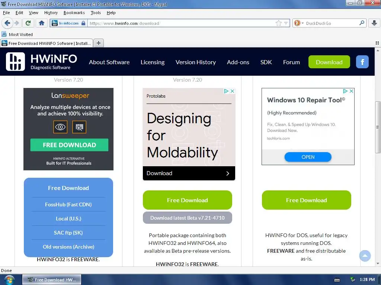Open the File menu

[6, 13]
